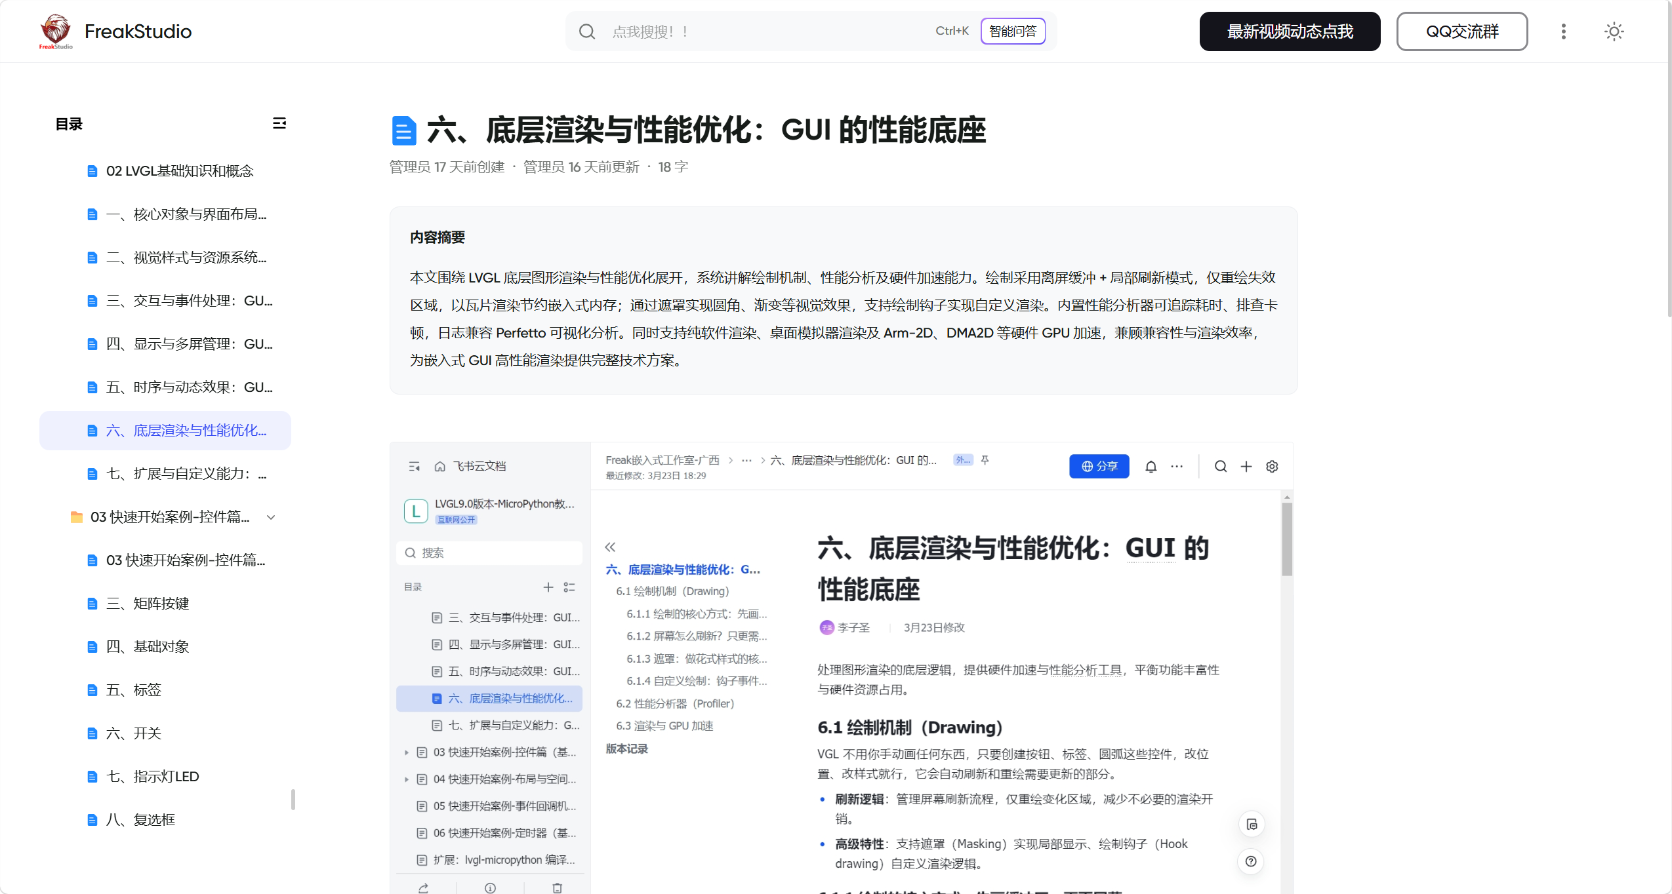Open the three-dot more menu in site header
The height and width of the screenshot is (894, 1672).
[1564, 31]
